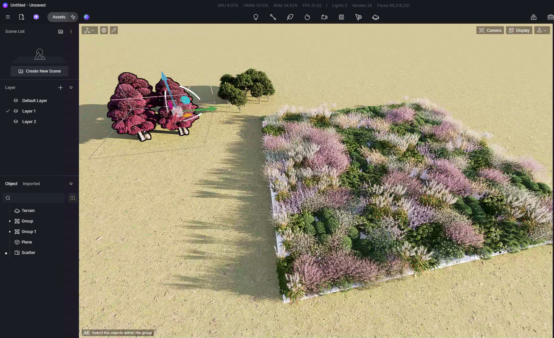
Task: Click the Scatter tool icon in toolbar
Action: (341, 17)
